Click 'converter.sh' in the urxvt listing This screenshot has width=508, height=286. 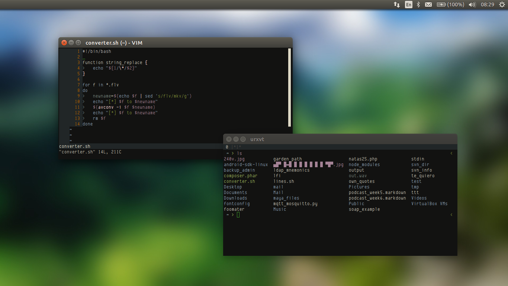[x=239, y=181]
